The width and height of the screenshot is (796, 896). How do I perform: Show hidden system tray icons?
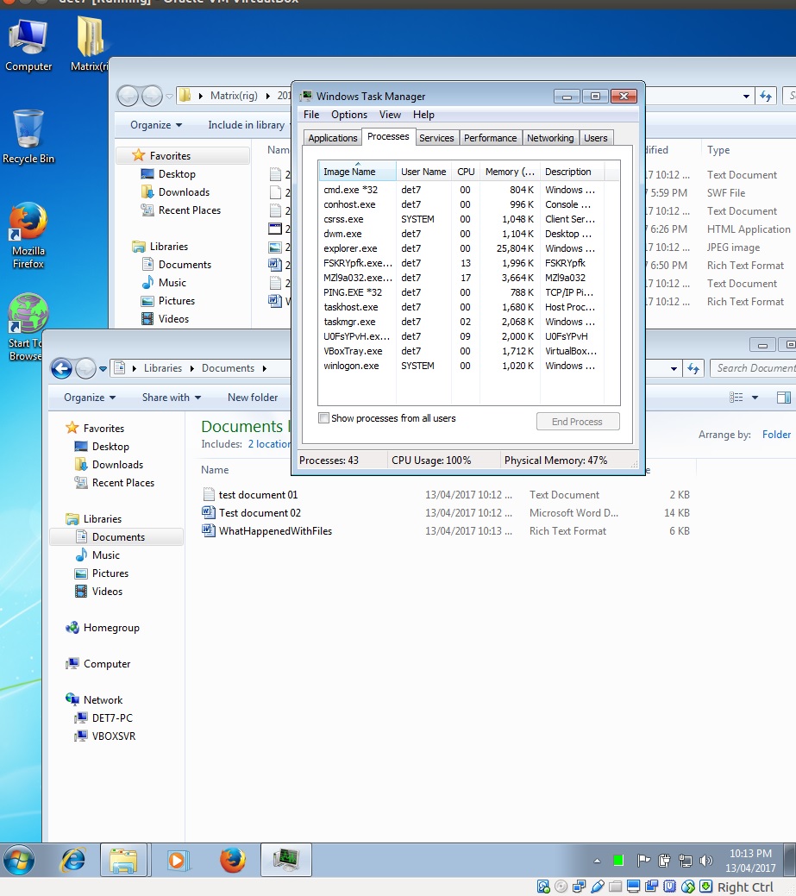pos(597,861)
